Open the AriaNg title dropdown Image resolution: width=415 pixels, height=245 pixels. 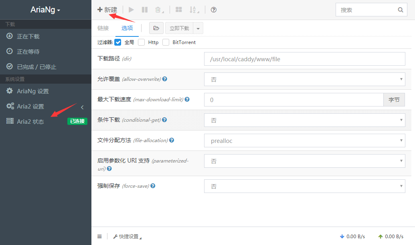45,10
